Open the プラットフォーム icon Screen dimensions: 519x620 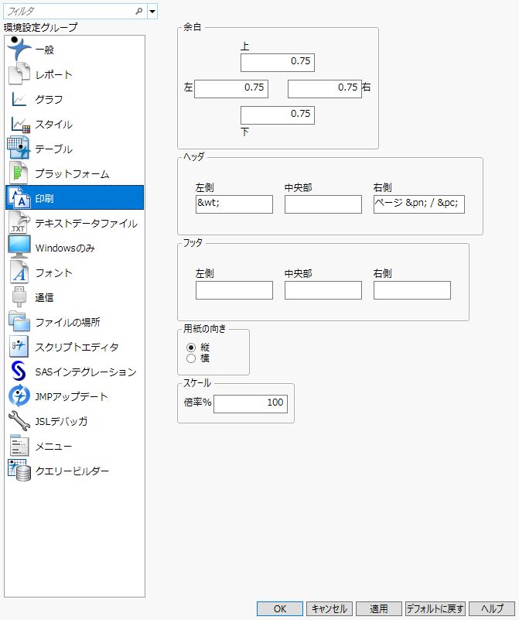click(19, 173)
